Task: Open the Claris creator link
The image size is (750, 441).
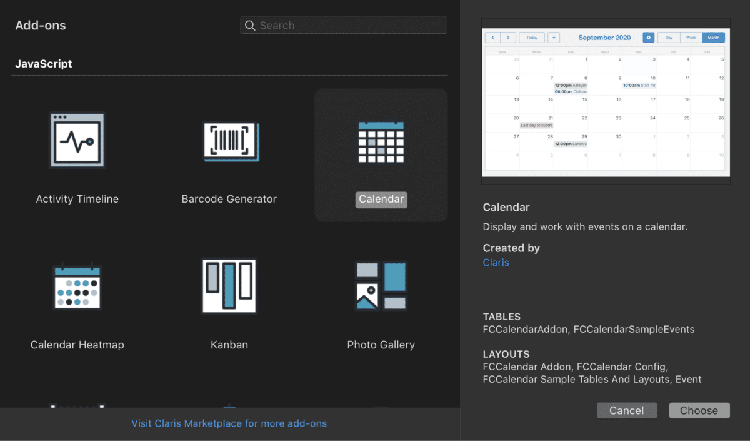Action: 496,262
